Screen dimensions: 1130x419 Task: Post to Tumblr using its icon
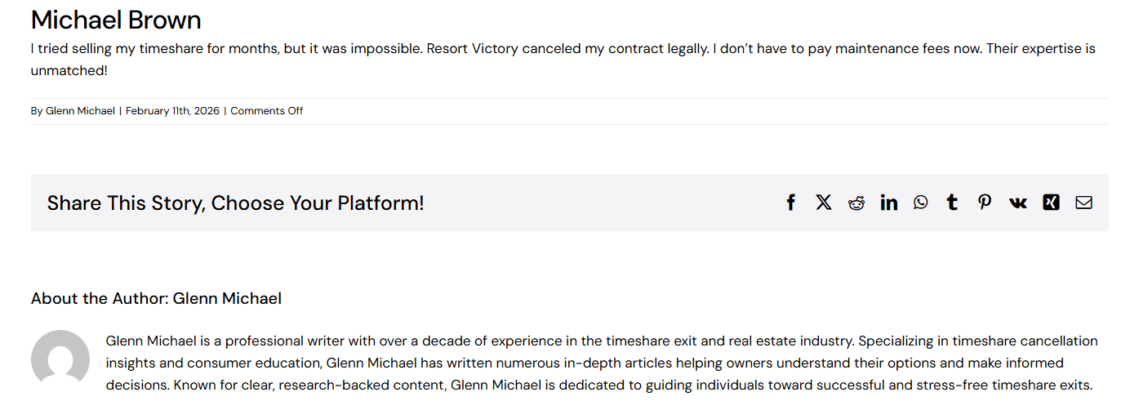point(952,203)
